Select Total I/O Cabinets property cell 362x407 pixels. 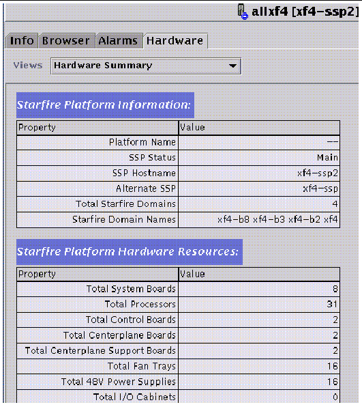click(97, 397)
